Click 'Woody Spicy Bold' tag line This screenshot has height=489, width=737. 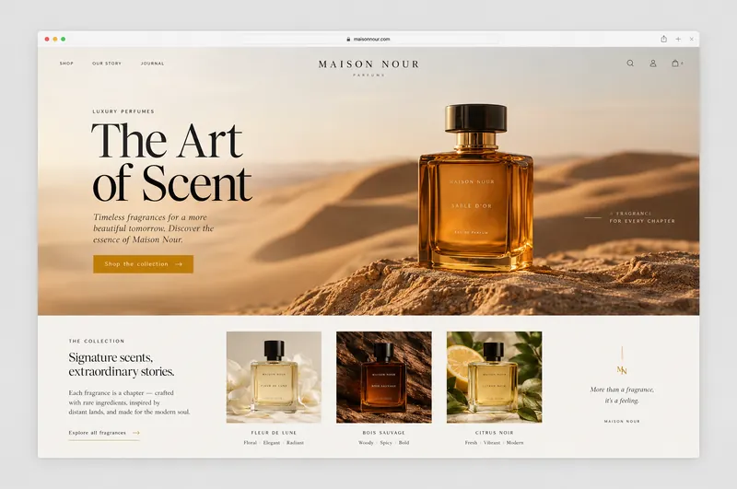(x=383, y=443)
